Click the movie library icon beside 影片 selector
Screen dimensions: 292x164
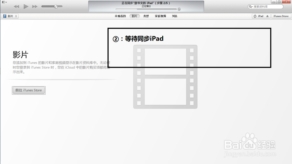(x=5, y=16)
